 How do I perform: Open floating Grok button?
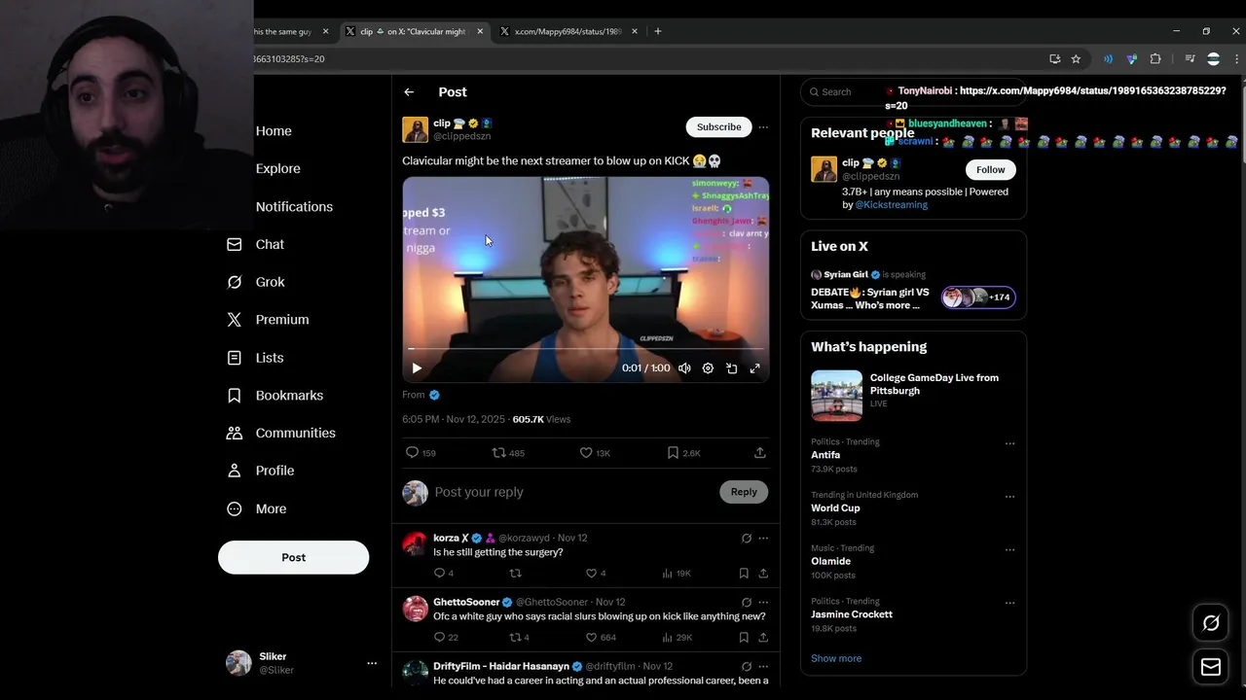point(1211,624)
